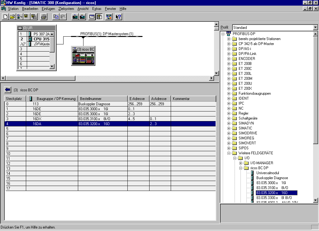Click the Baugruppe / DP-Kennung column header

coord(52,98)
